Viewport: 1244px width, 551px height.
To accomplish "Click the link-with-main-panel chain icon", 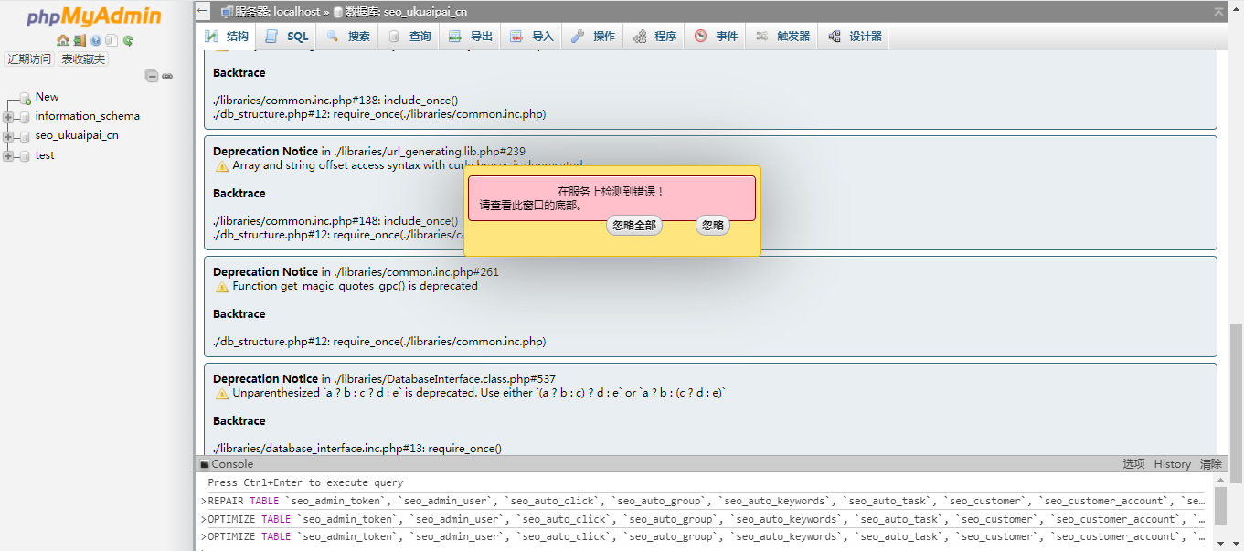I will pos(167,77).
